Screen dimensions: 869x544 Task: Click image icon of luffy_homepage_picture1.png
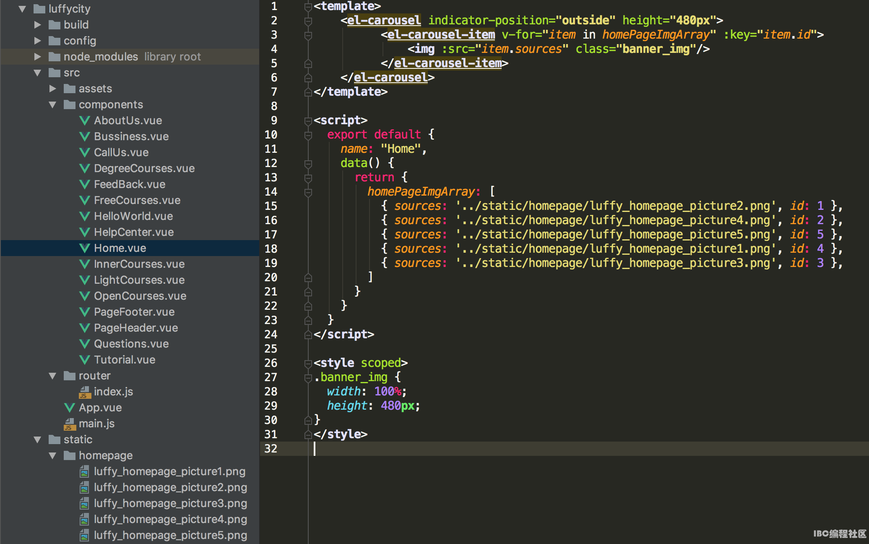pos(85,472)
